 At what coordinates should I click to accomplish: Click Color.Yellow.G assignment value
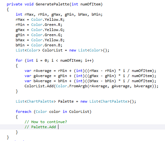[48, 30]
